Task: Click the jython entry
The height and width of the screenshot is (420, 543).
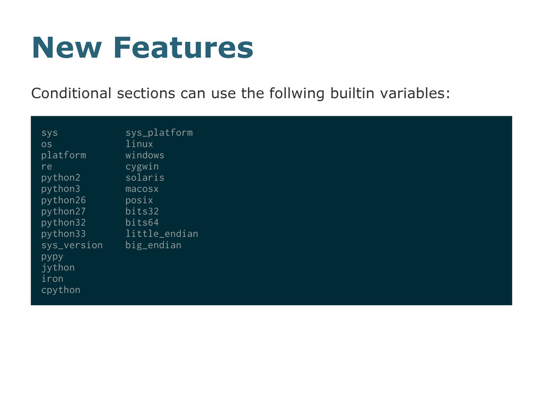Action: (x=58, y=268)
